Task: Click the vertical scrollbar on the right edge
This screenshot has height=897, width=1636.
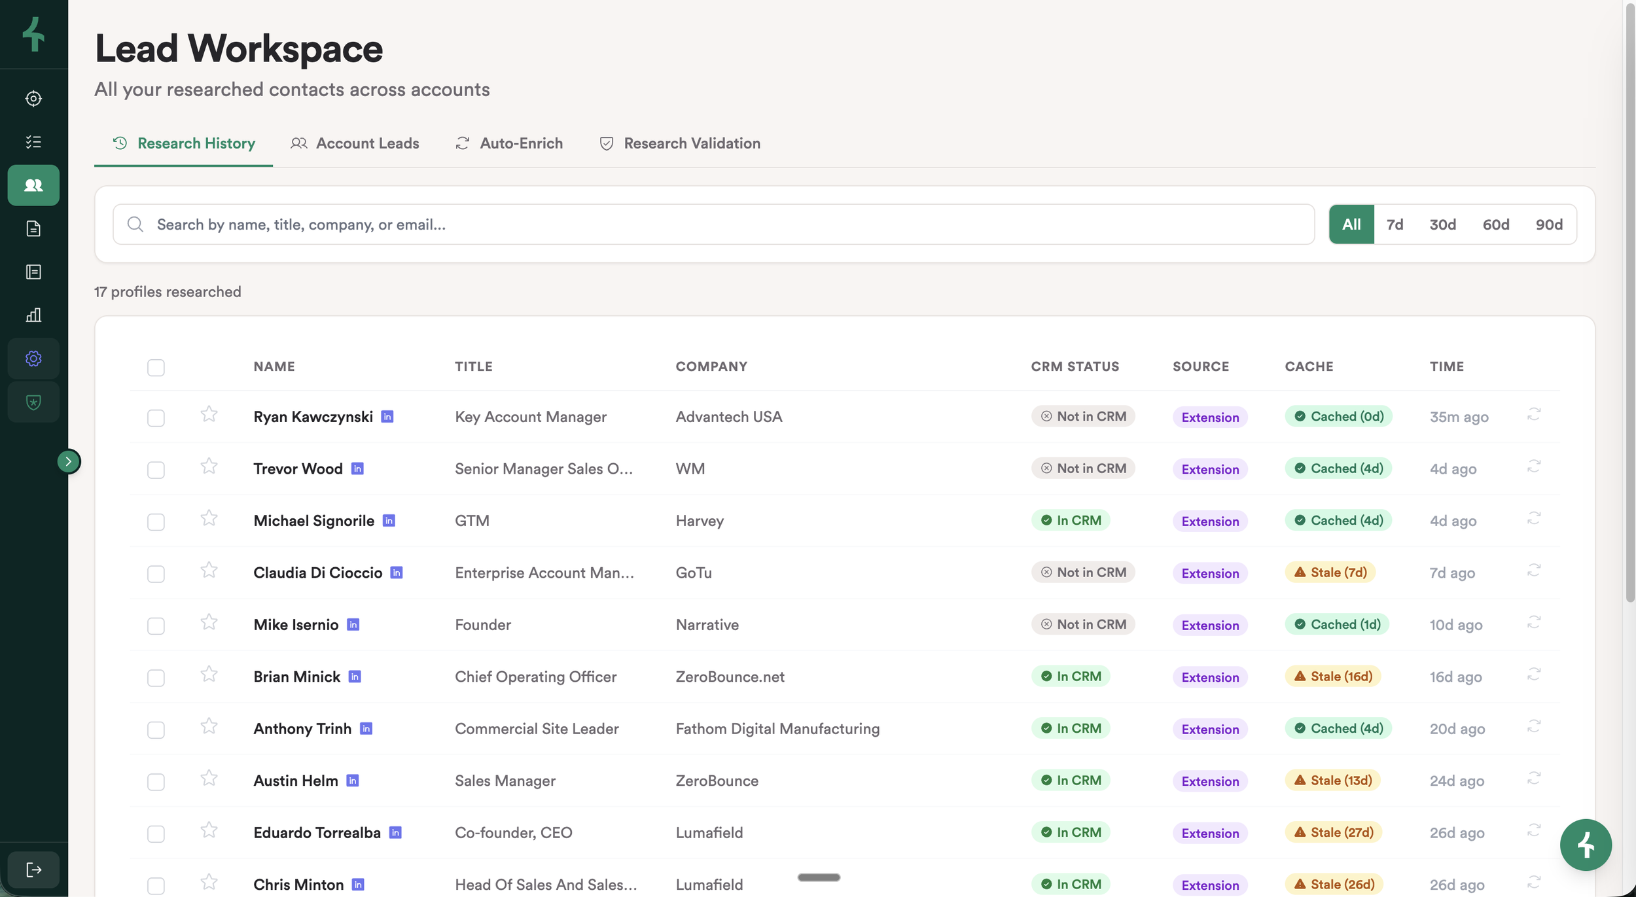Action: [x=1629, y=301]
